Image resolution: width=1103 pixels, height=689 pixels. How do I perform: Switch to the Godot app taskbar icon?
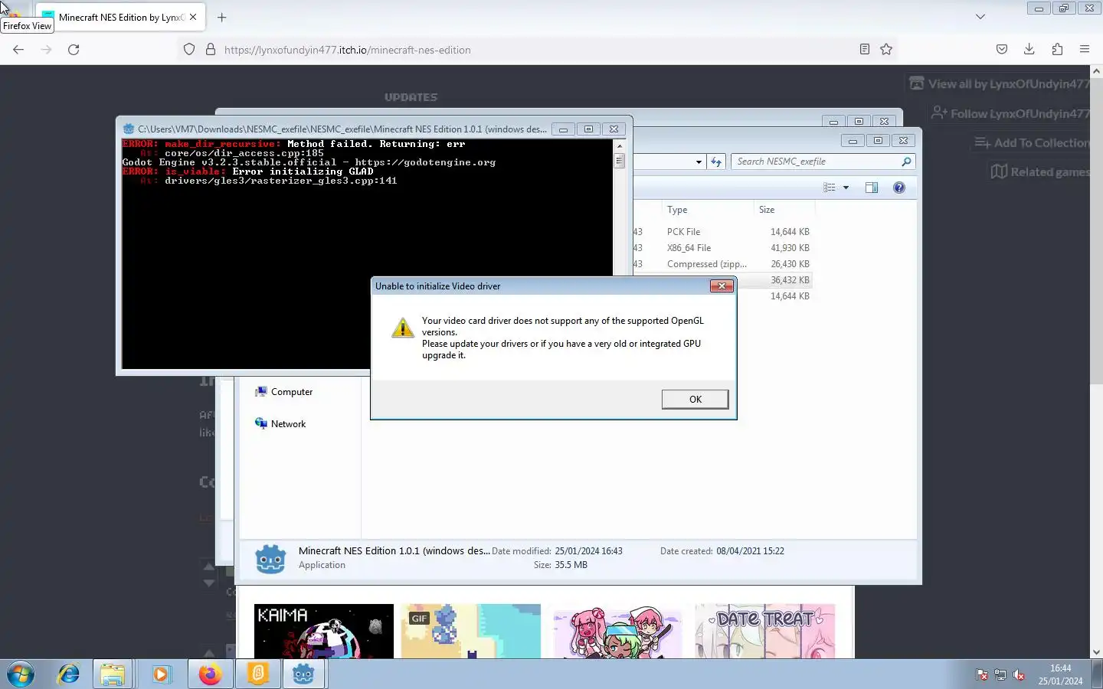(x=304, y=674)
